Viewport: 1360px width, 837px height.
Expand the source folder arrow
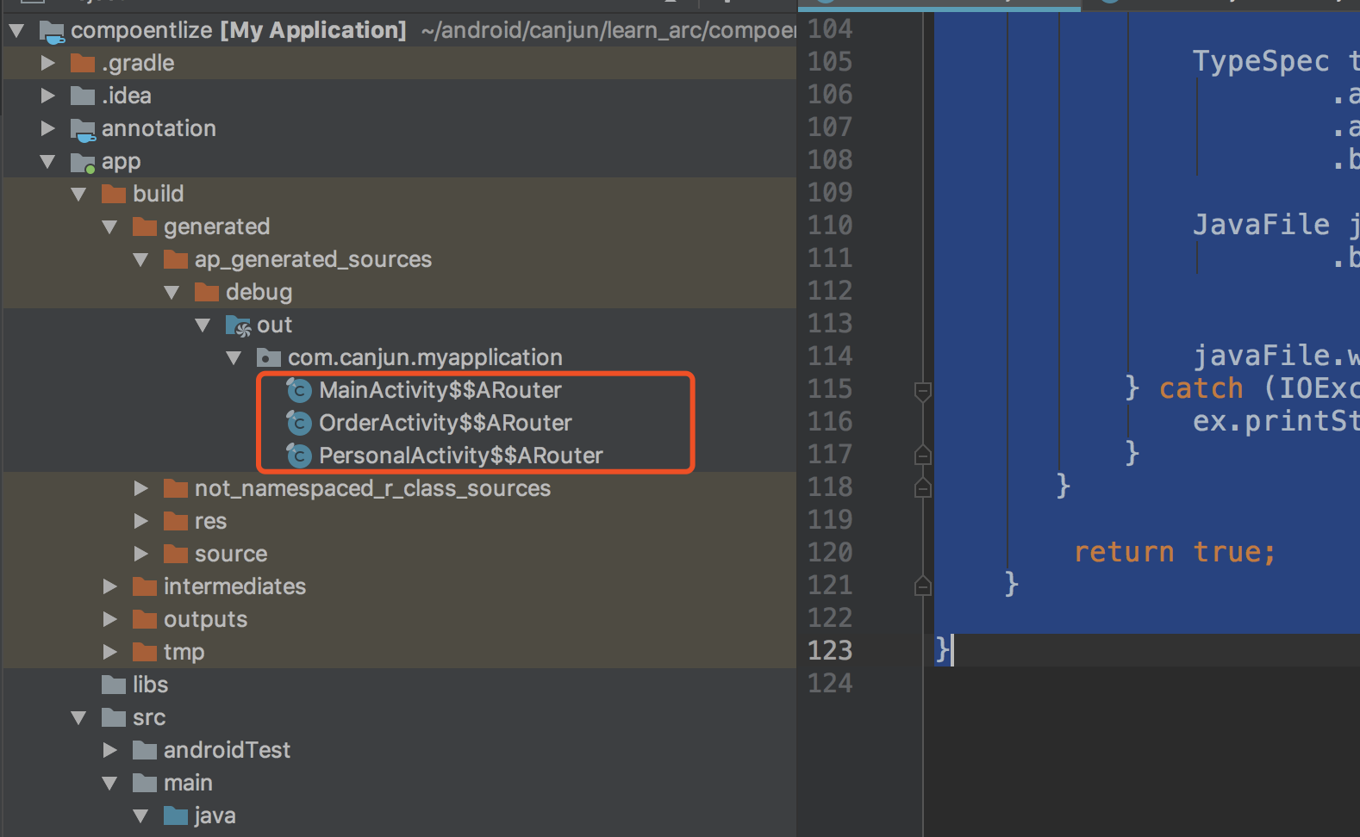click(141, 555)
